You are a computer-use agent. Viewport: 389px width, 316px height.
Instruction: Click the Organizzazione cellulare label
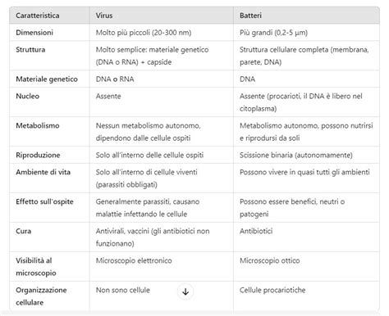tap(41, 296)
